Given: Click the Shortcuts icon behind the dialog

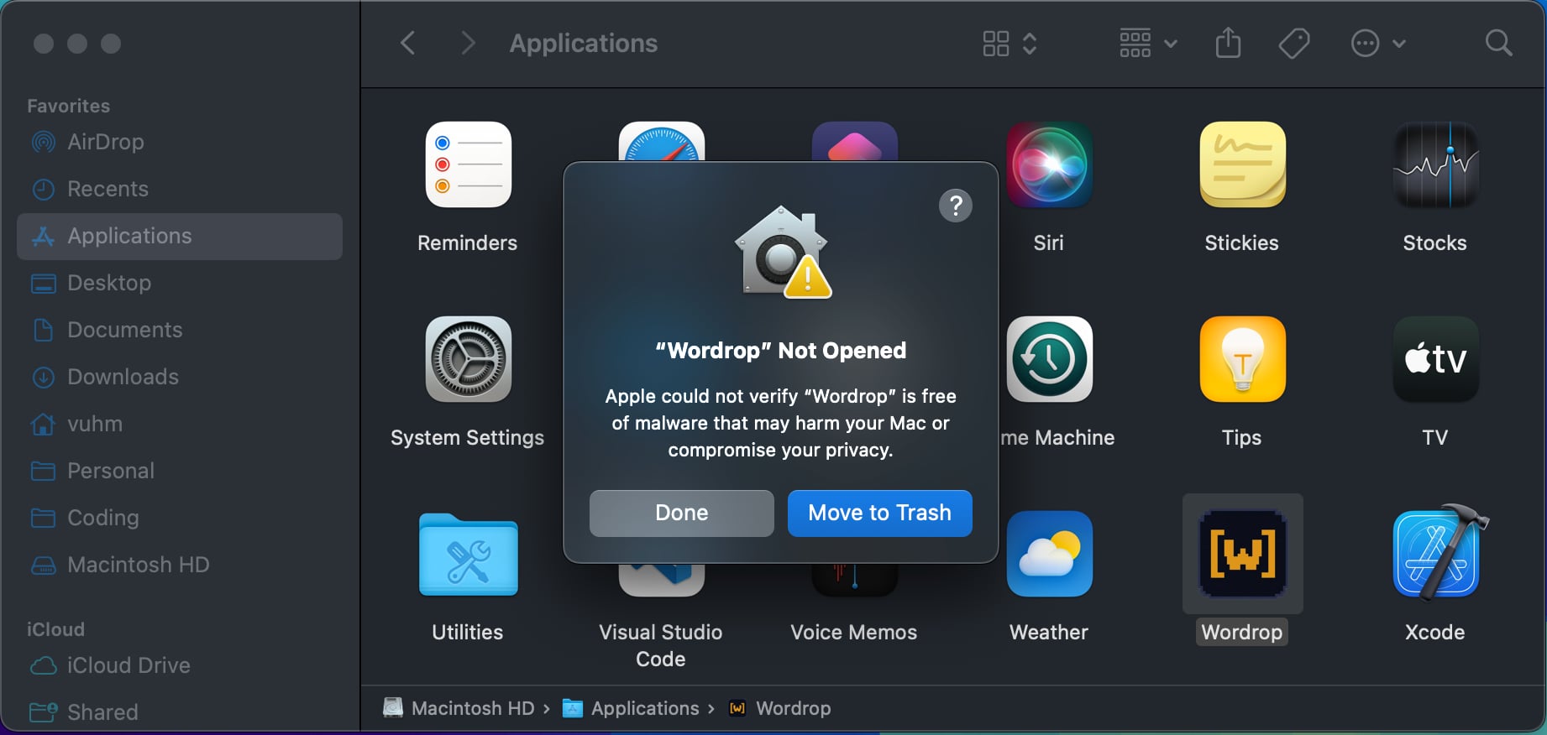Looking at the screenshot, I should tap(854, 141).
